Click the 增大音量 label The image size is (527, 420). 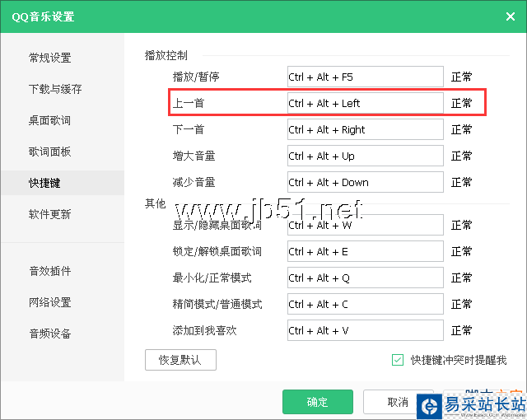tap(194, 156)
